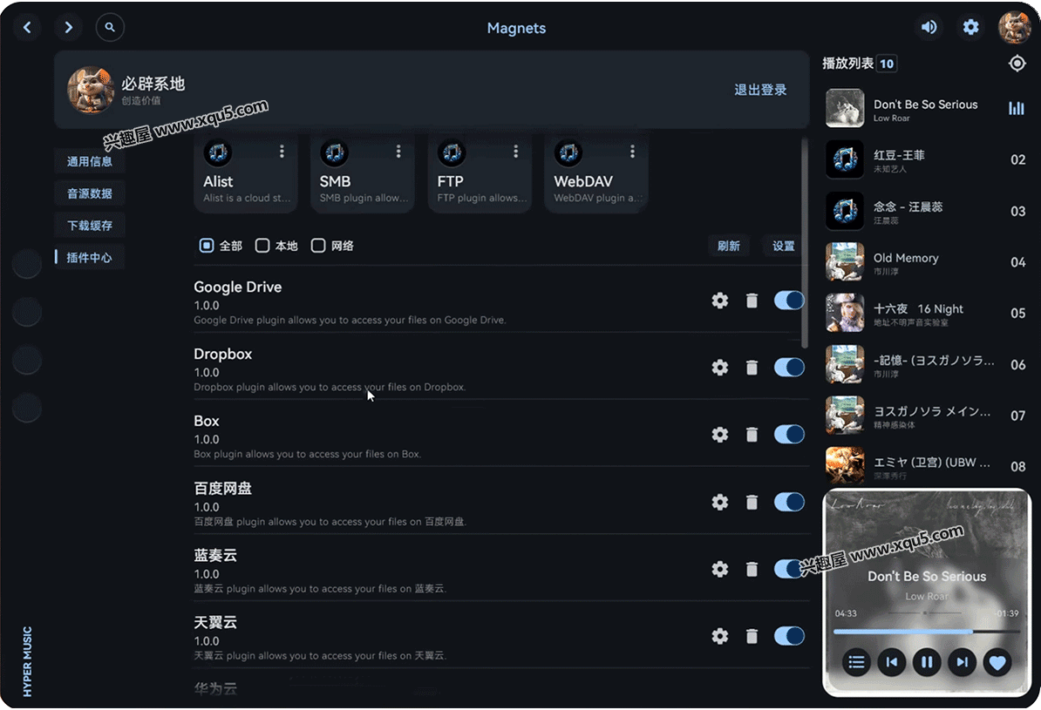1041x710 pixels.
Task: Delete the Dropbox plugin
Action: [752, 368]
